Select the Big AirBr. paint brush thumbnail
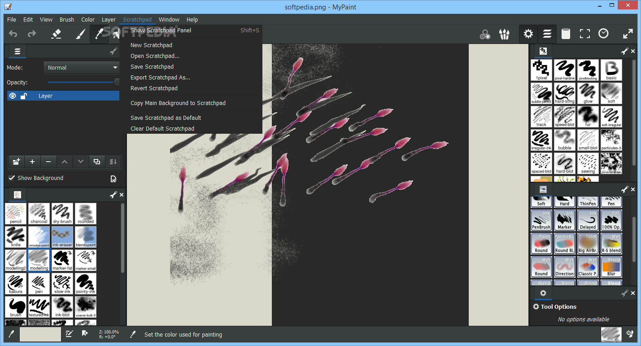This screenshot has width=641, height=346. [x=588, y=243]
